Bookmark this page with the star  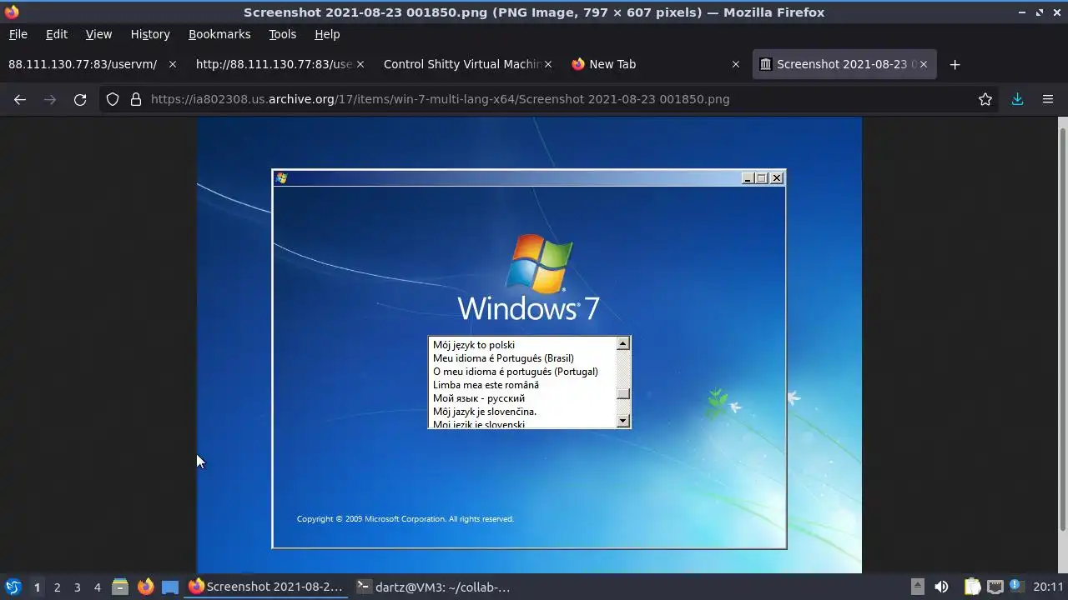[x=985, y=99]
